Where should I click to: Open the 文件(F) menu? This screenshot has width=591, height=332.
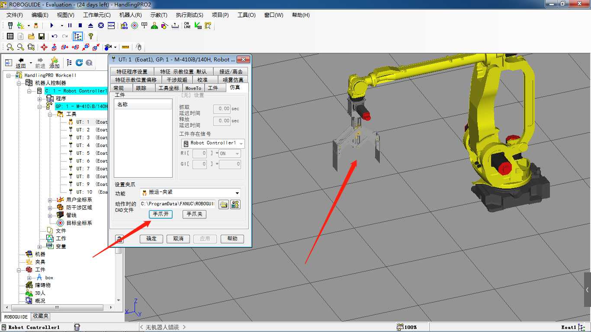pos(15,15)
